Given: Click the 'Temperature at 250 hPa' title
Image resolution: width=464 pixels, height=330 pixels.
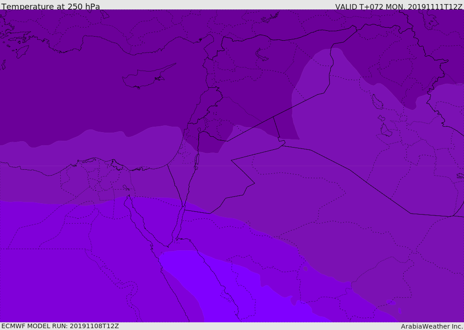Looking at the screenshot, I should click(50, 7).
